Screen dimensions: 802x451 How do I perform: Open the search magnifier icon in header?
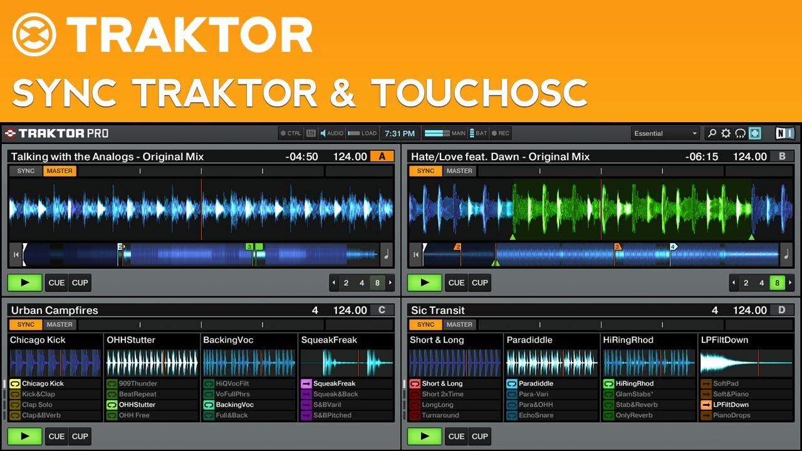pyautogui.click(x=712, y=133)
